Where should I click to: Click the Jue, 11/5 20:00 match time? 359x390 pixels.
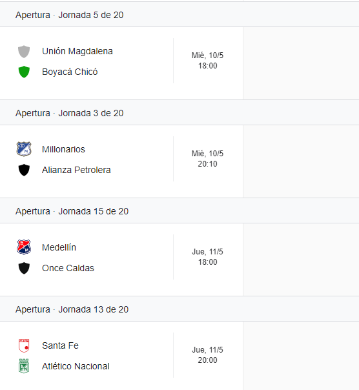(207, 355)
